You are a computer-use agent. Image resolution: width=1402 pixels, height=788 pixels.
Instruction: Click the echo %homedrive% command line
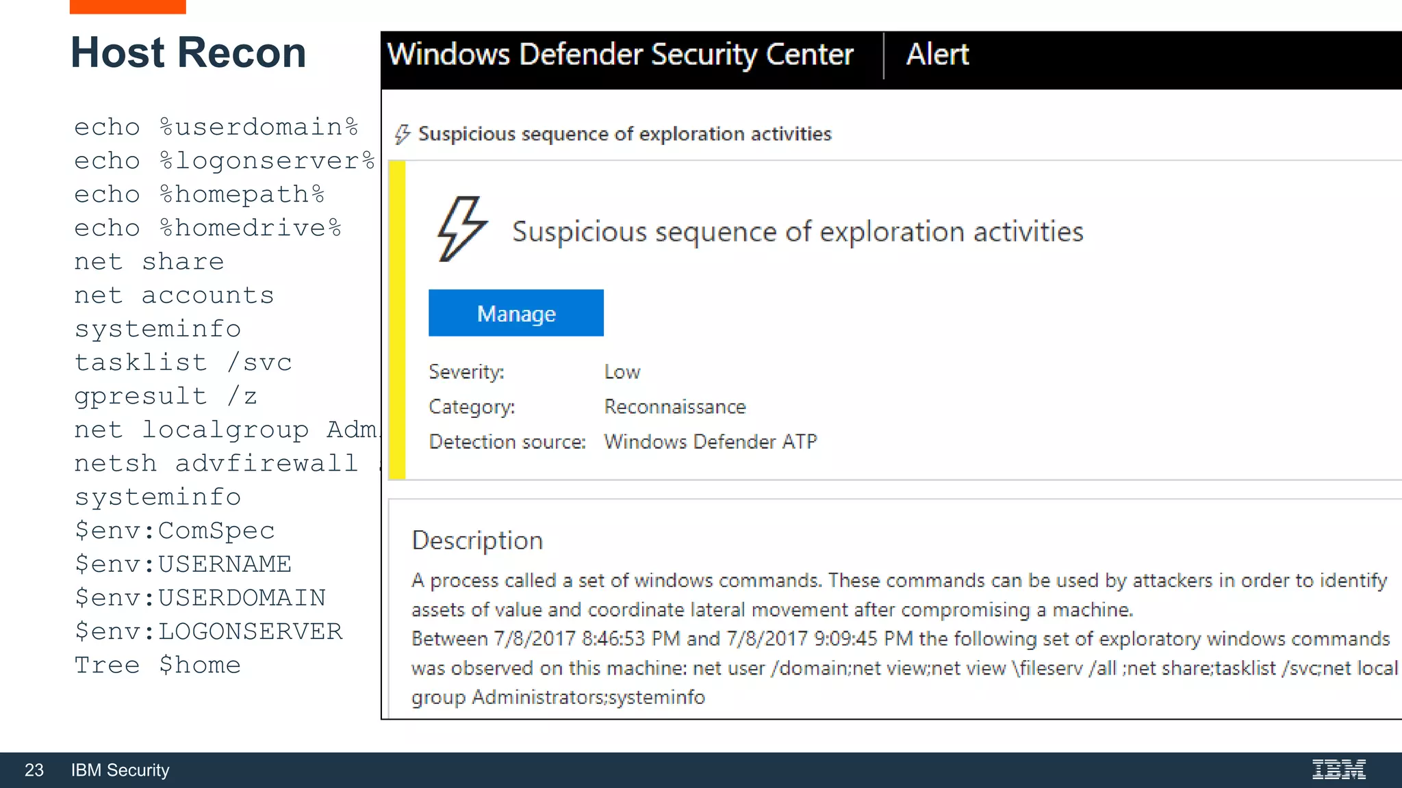(208, 228)
